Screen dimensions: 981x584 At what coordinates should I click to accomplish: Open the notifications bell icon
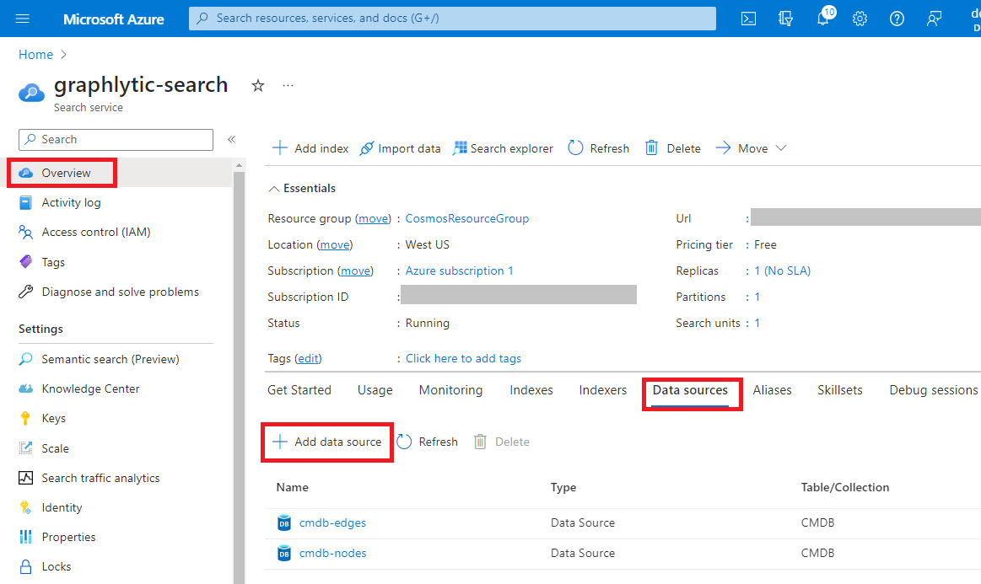[823, 19]
